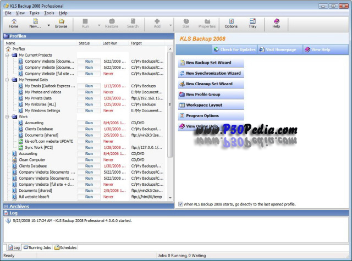Click the Clean Computer profile icon
The image size is (352, 261).
tap(15, 160)
